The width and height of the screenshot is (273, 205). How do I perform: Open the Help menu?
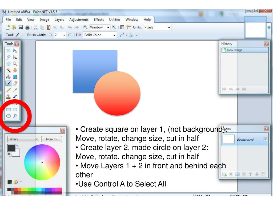point(147,19)
